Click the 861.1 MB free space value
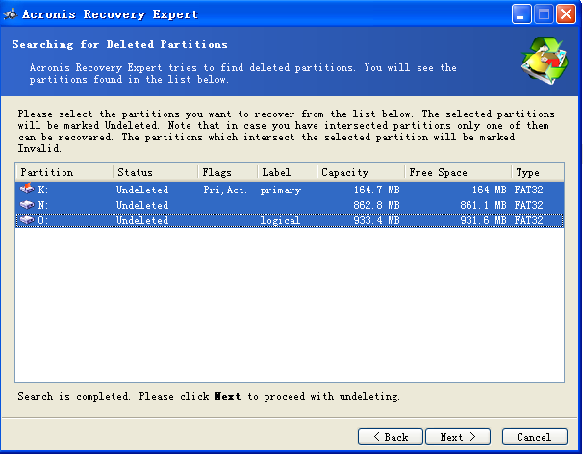 coord(483,205)
